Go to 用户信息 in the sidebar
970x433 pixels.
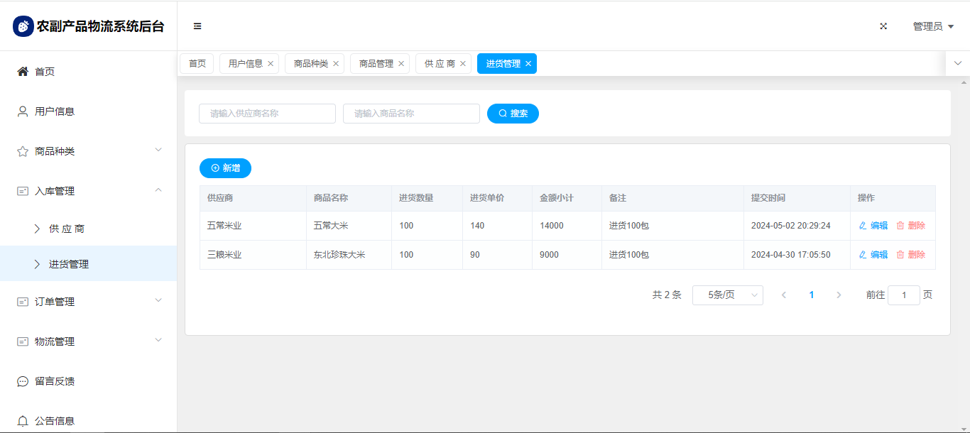click(55, 111)
